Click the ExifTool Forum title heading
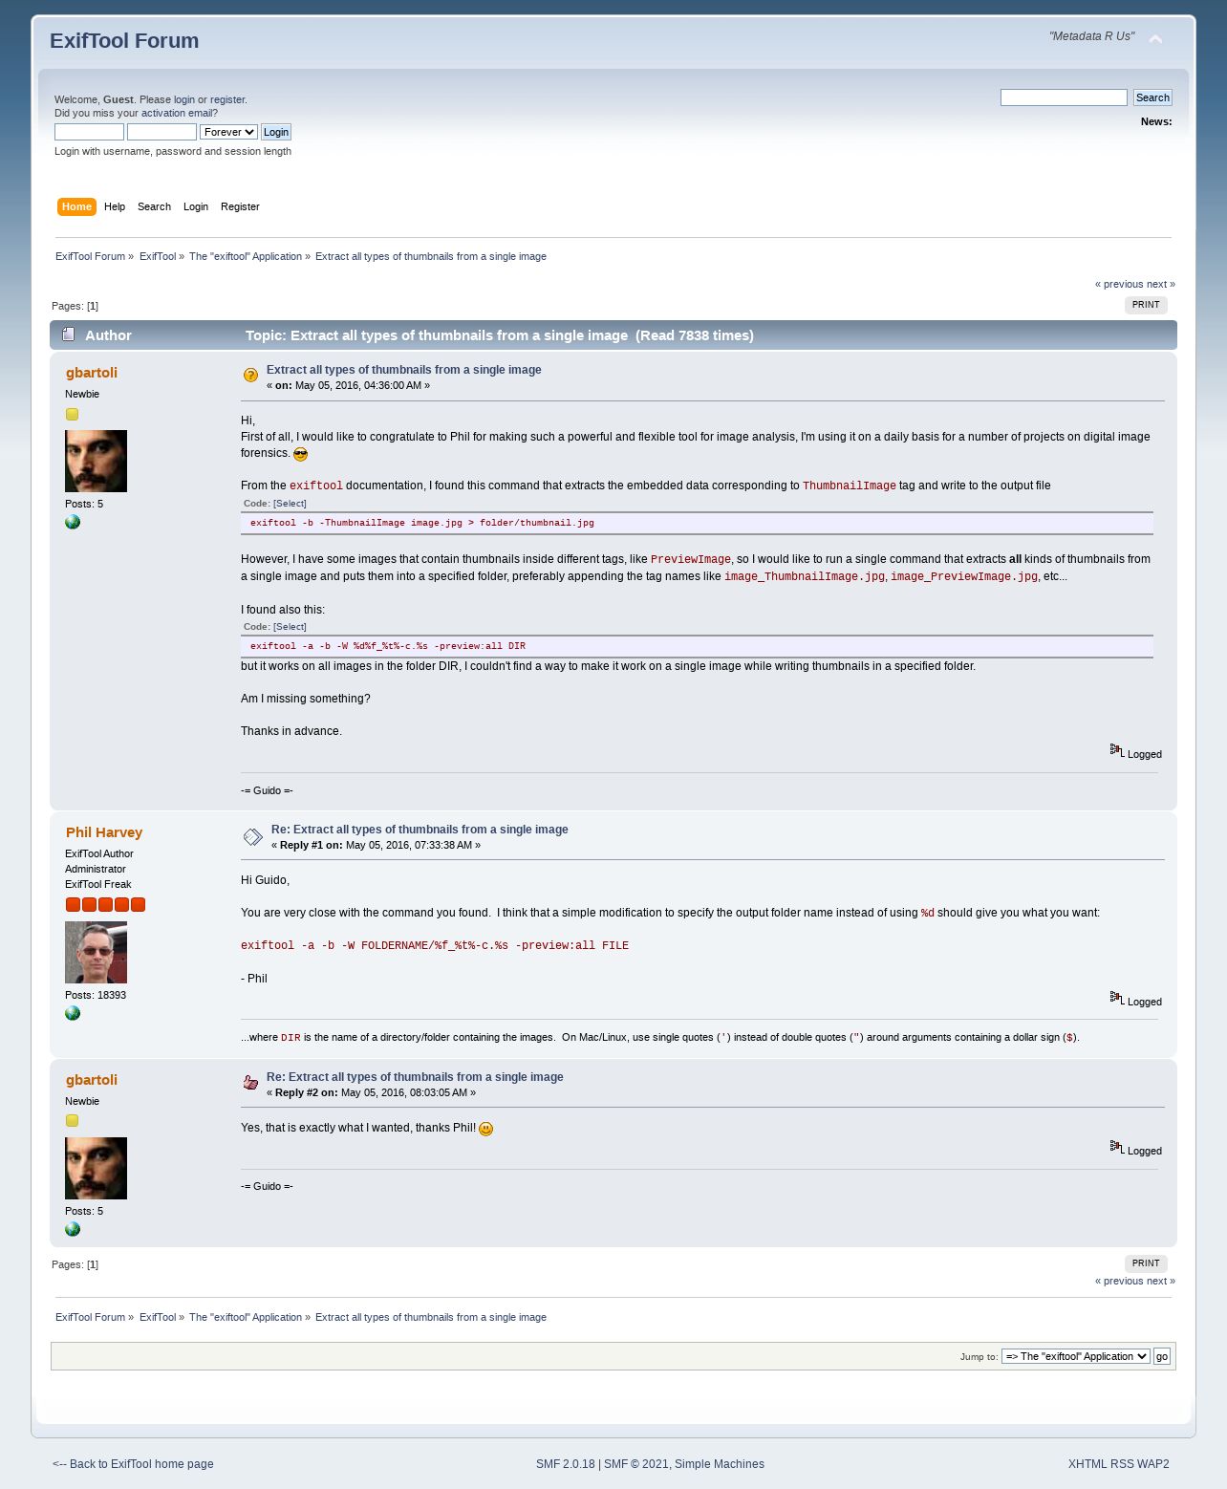The width and height of the screenshot is (1227, 1489). [124, 41]
